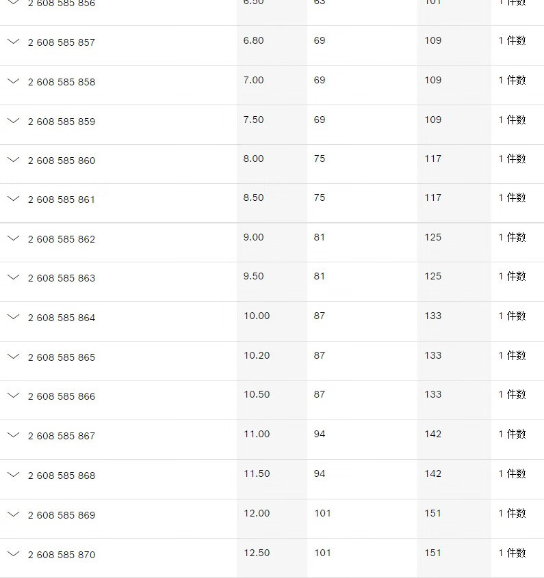Click chevron beside 2 608 585 859

pos(14,121)
